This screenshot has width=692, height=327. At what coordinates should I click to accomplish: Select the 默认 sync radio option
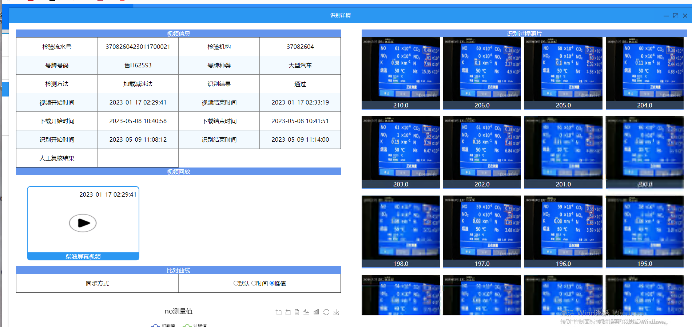pos(236,283)
